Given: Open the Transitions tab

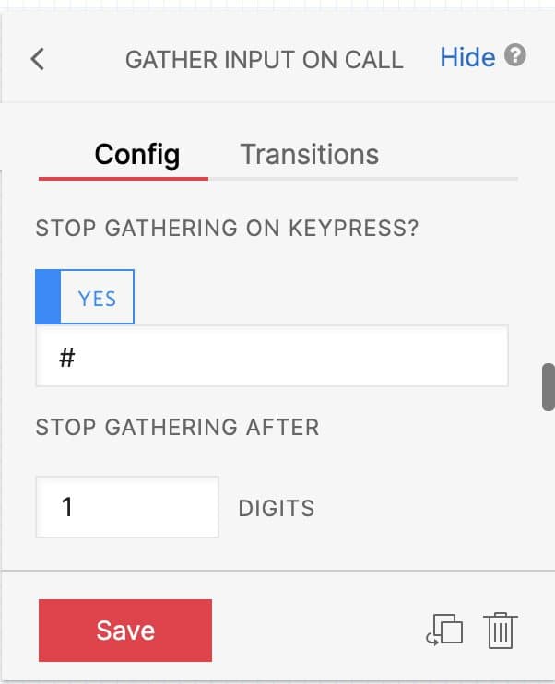Looking at the screenshot, I should coord(309,154).
